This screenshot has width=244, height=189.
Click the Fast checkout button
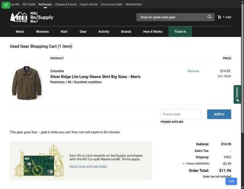231,181
